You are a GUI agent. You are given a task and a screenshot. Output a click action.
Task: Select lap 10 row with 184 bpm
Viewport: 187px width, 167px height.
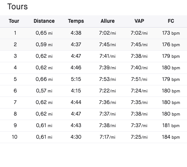[x=93, y=137]
